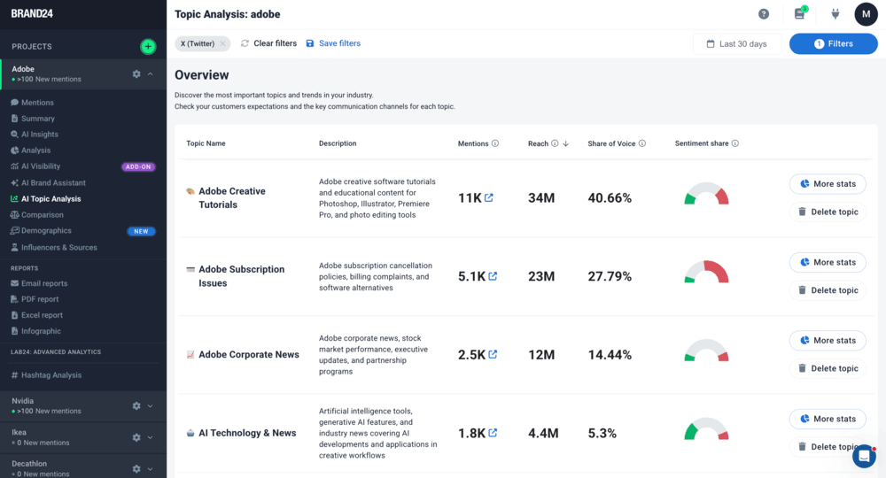Select Comparison from the sidebar menu
The width and height of the screenshot is (886, 478).
pyautogui.click(x=42, y=215)
